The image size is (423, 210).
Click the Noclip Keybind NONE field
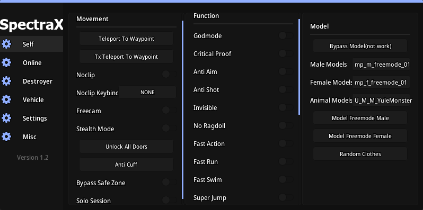coord(147,93)
